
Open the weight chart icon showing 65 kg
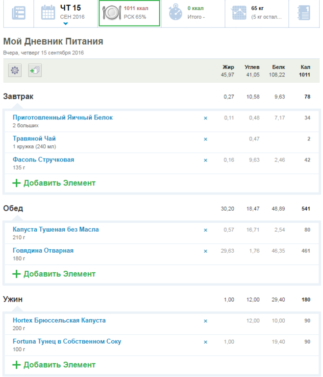point(240,13)
